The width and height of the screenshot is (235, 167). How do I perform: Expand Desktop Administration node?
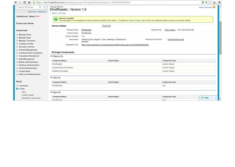click(x=17, y=65)
